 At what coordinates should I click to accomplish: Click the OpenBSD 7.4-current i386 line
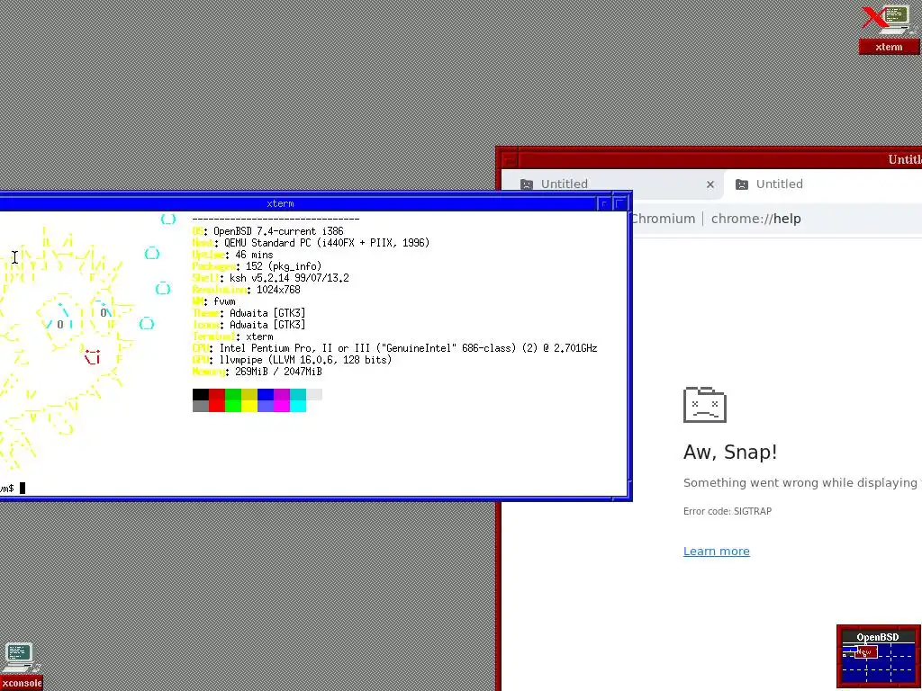[x=267, y=231]
